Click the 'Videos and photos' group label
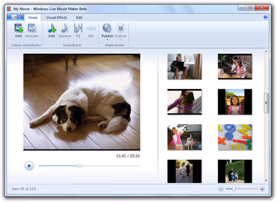Screen dimensions: 277x202 click(x=26, y=45)
